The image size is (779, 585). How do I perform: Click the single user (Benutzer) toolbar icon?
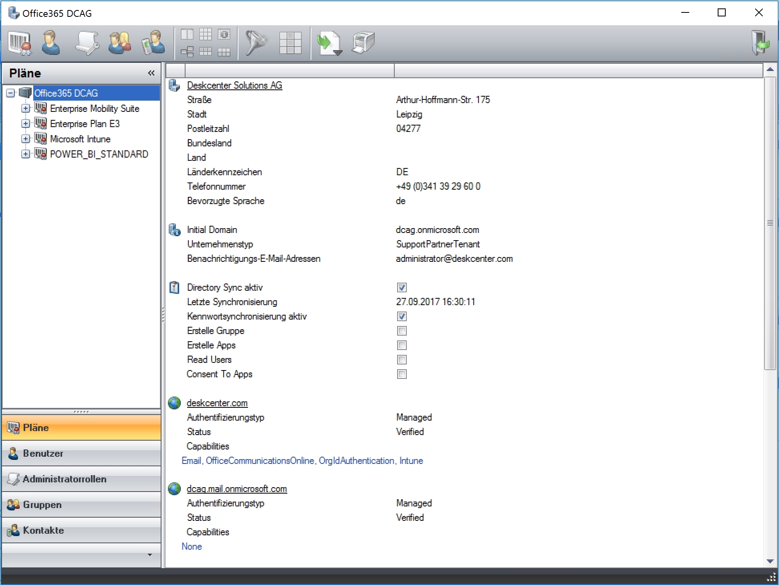pyautogui.click(x=51, y=43)
